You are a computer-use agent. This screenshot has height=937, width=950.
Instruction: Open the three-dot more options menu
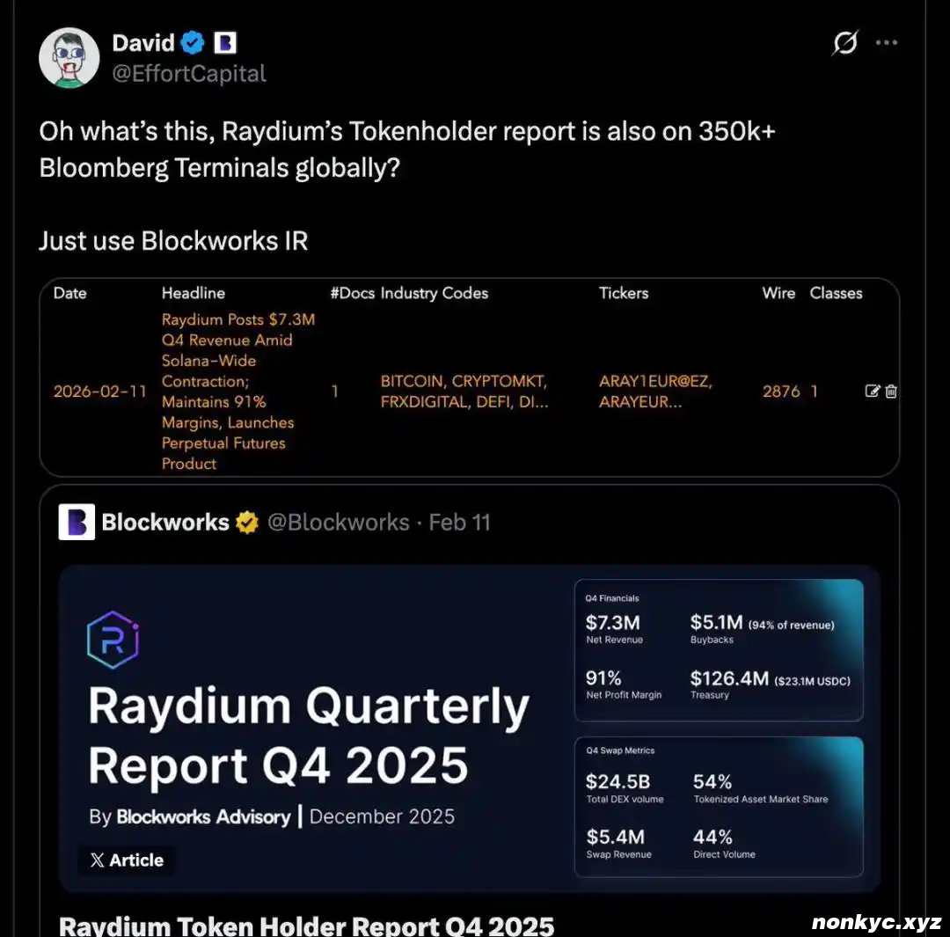pos(887,43)
